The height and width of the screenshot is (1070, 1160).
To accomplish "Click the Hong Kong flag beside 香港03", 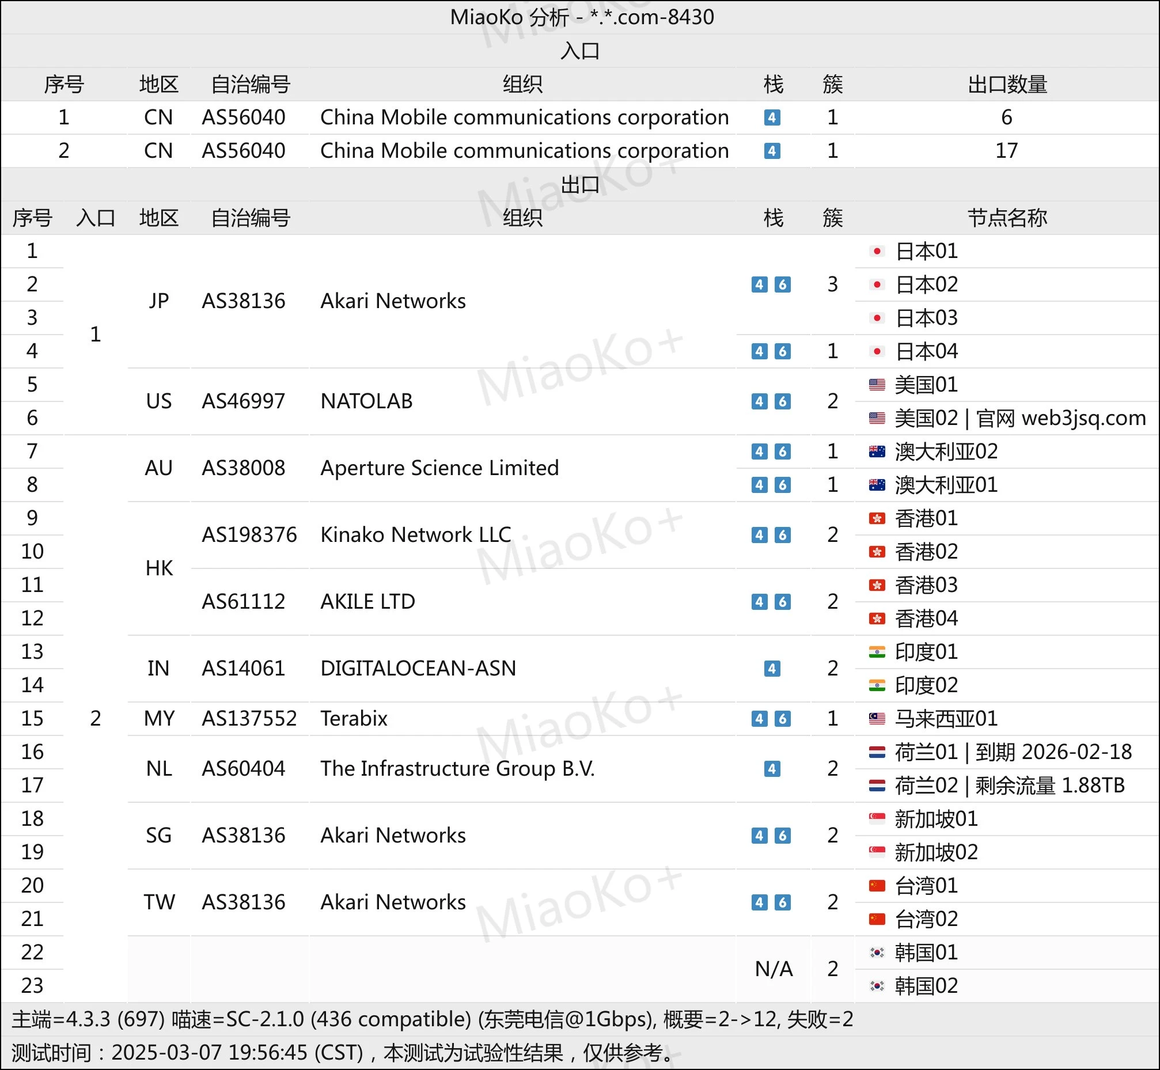I will click(877, 585).
